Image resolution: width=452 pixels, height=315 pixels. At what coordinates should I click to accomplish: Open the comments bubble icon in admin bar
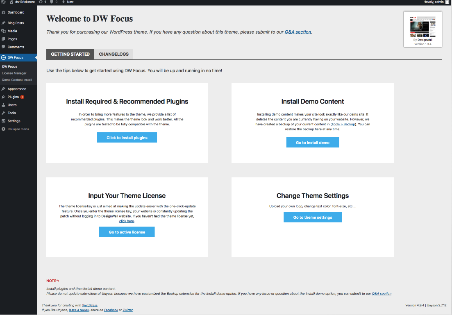point(52,2)
